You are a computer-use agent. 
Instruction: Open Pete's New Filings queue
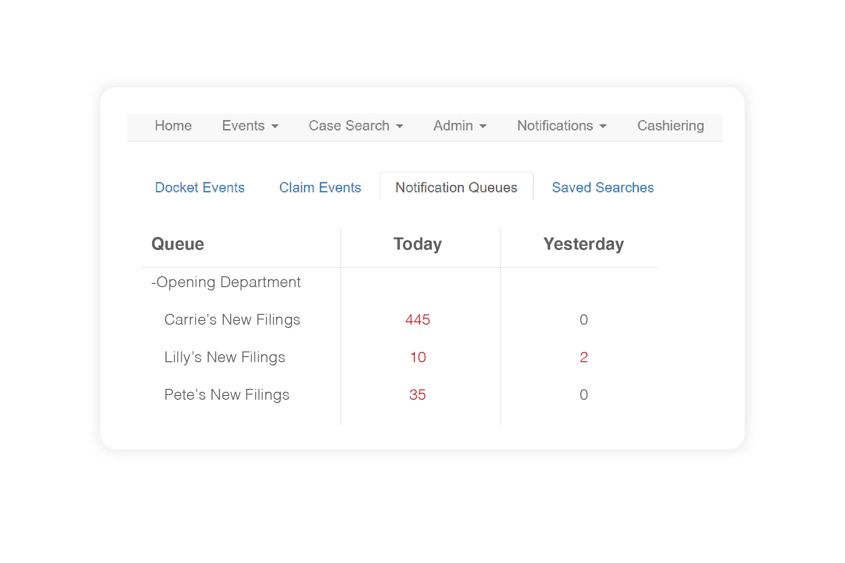click(x=226, y=395)
